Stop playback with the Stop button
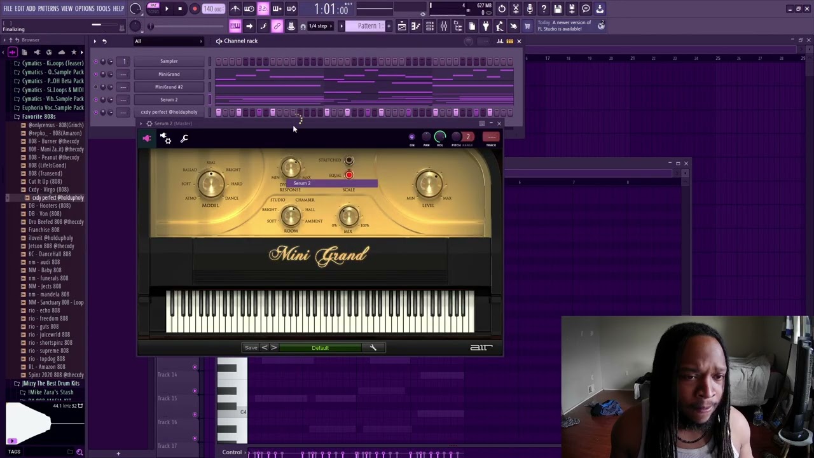The width and height of the screenshot is (814, 458). [180, 9]
